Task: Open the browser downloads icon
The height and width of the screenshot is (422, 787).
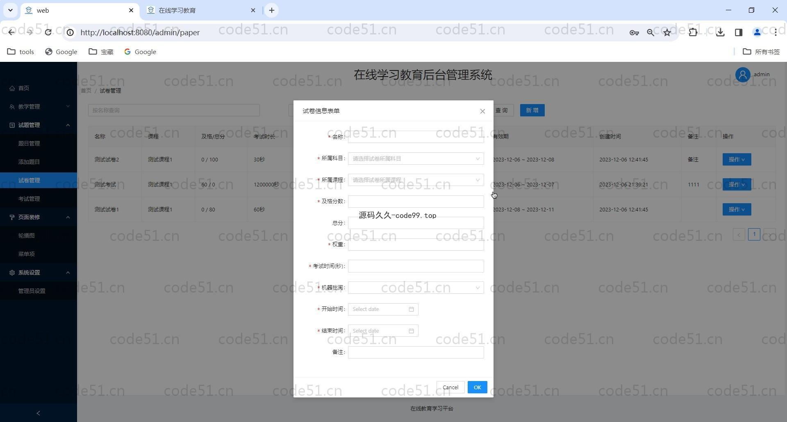Action: [x=720, y=32]
